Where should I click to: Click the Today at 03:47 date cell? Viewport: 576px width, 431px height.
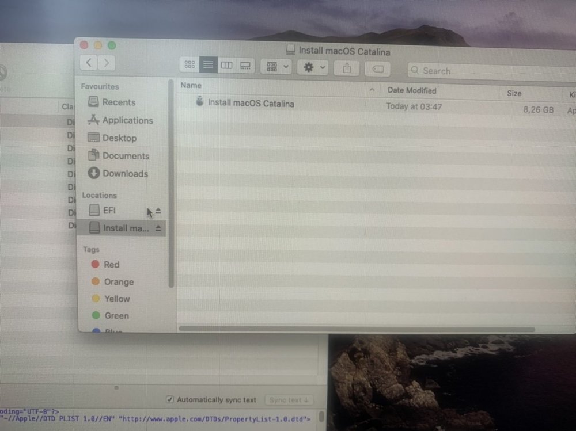(x=414, y=106)
